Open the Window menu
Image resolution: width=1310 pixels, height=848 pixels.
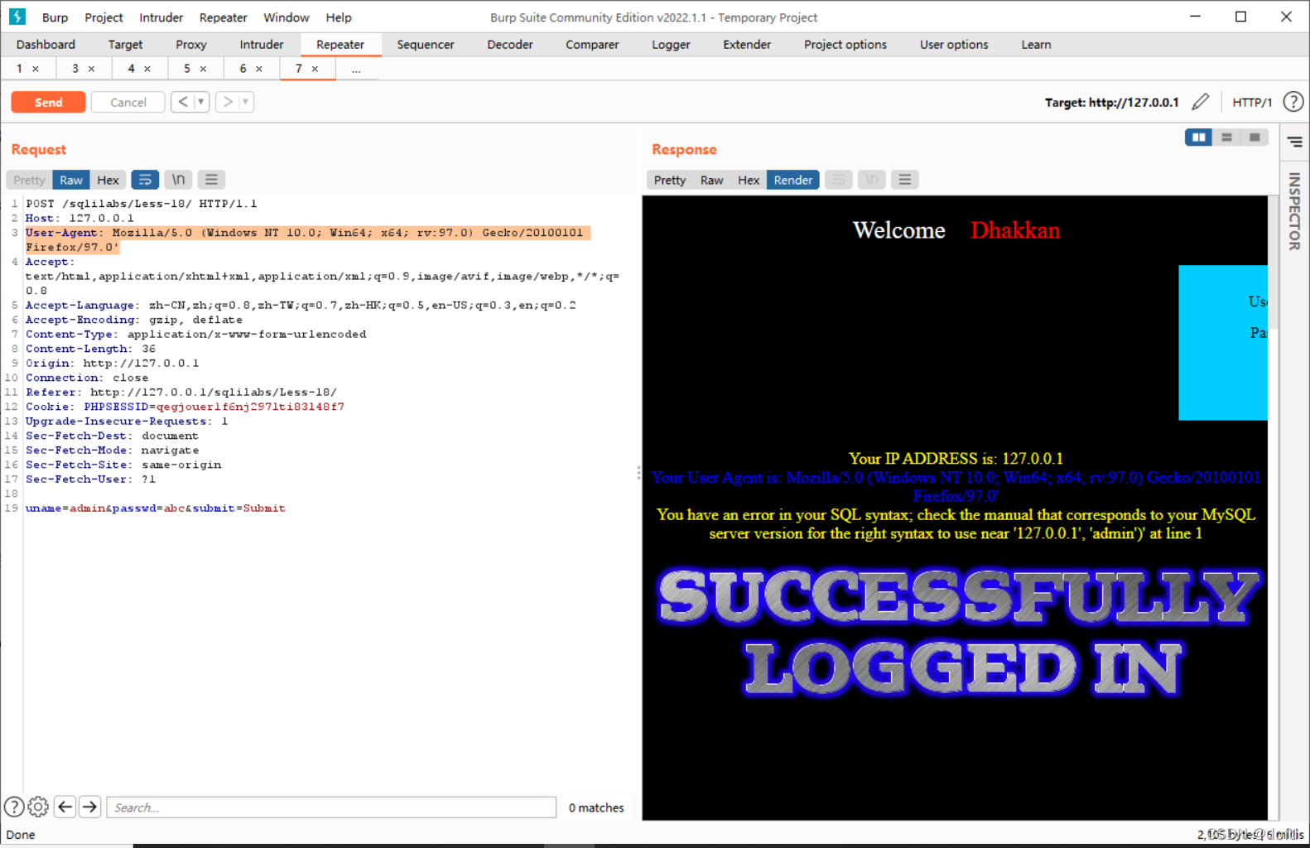[x=286, y=17]
